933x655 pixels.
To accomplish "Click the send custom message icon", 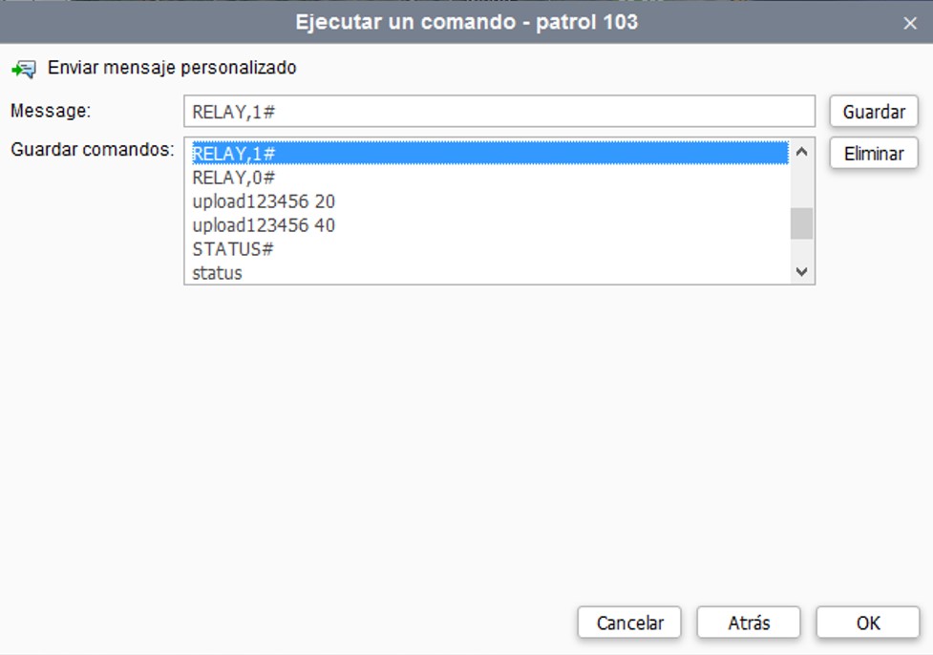I will click(23, 69).
